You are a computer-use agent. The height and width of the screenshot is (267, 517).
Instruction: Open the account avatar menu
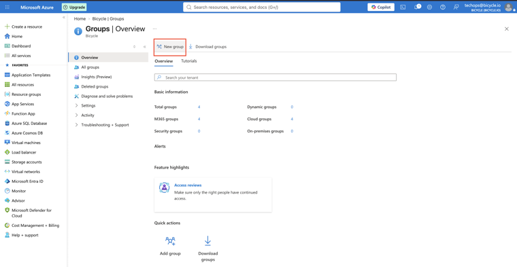point(508,7)
